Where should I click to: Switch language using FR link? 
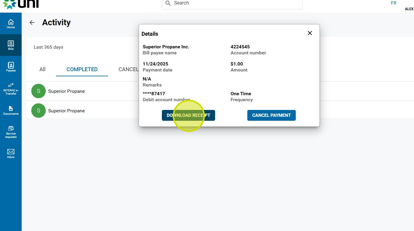pyautogui.click(x=394, y=3)
